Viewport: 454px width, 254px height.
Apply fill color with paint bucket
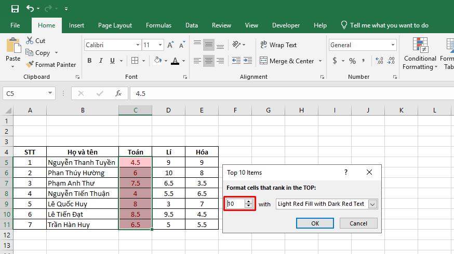[158, 61]
